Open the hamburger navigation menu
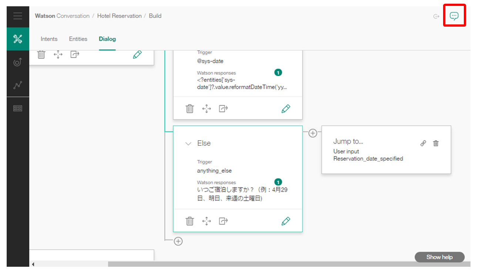 tap(18, 16)
